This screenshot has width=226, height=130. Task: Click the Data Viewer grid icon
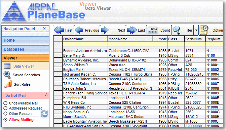tap(7, 66)
